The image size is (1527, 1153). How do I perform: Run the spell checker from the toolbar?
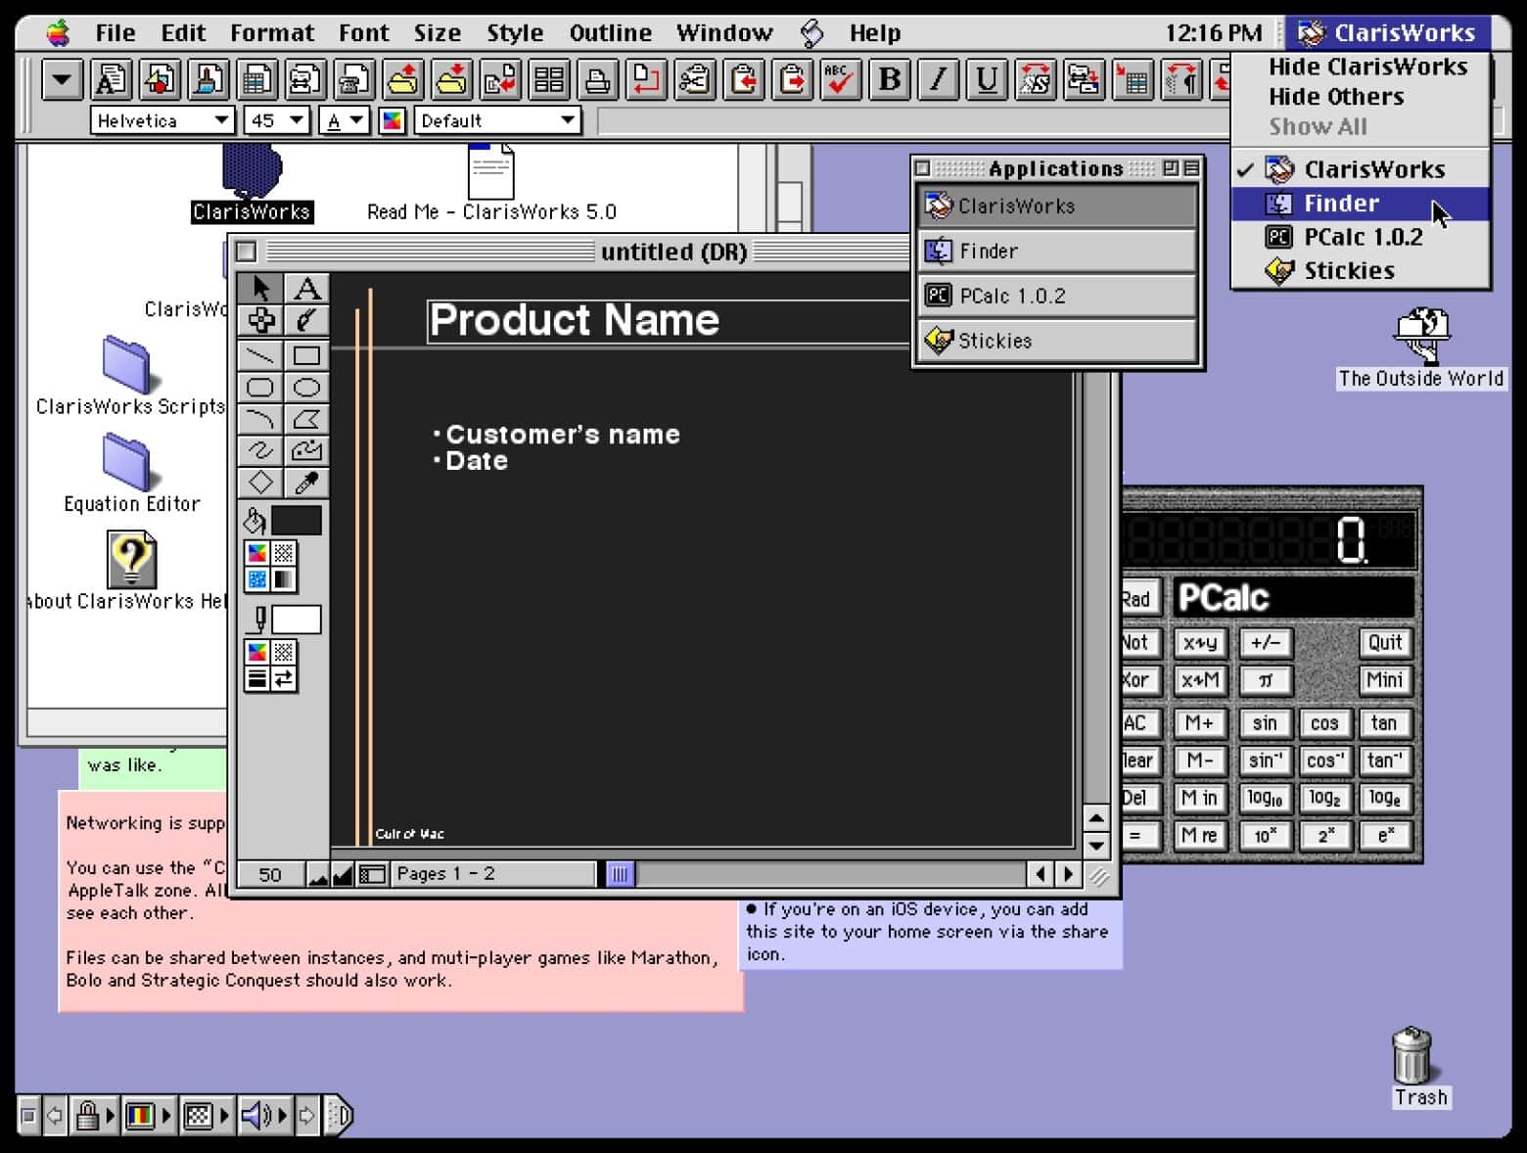pyautogui.click(x=839, y=80)
